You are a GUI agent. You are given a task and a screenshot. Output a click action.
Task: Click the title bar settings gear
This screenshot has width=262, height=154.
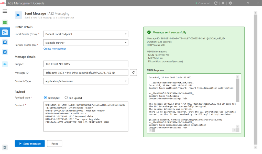coord(230,3)
